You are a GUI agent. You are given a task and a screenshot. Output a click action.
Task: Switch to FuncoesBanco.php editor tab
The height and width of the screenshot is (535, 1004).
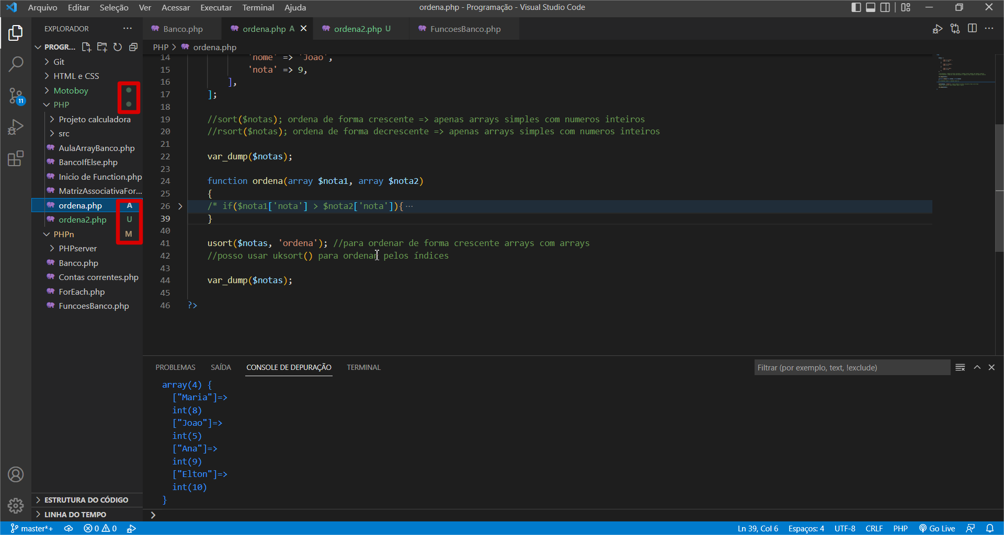pyautogui.click(x=465, y=29)
